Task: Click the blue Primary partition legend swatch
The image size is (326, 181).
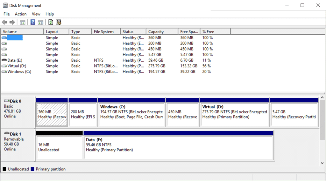Action: [x=32, y=169]
